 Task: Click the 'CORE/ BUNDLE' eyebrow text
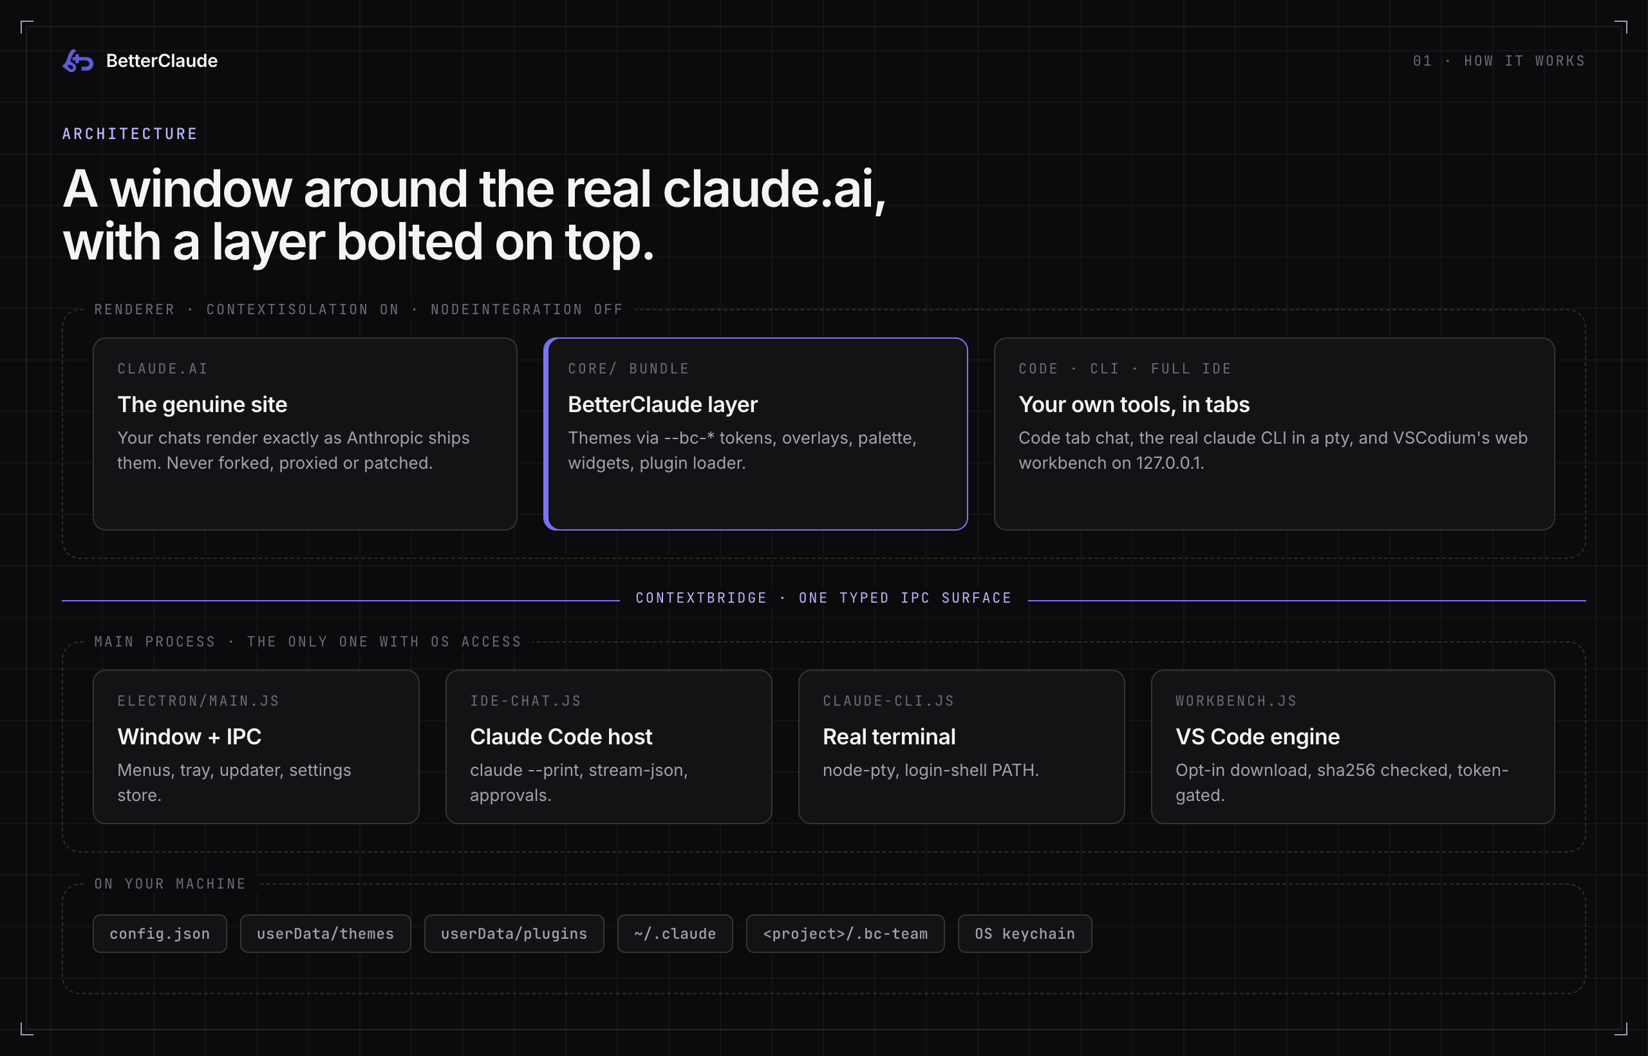629,369
